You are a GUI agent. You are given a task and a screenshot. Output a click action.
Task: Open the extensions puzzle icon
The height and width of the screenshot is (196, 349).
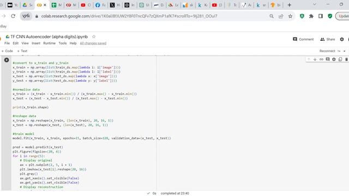click(311, 16)
